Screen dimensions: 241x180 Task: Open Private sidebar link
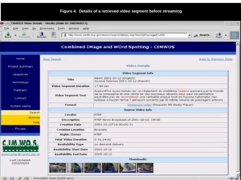point(20,129)
